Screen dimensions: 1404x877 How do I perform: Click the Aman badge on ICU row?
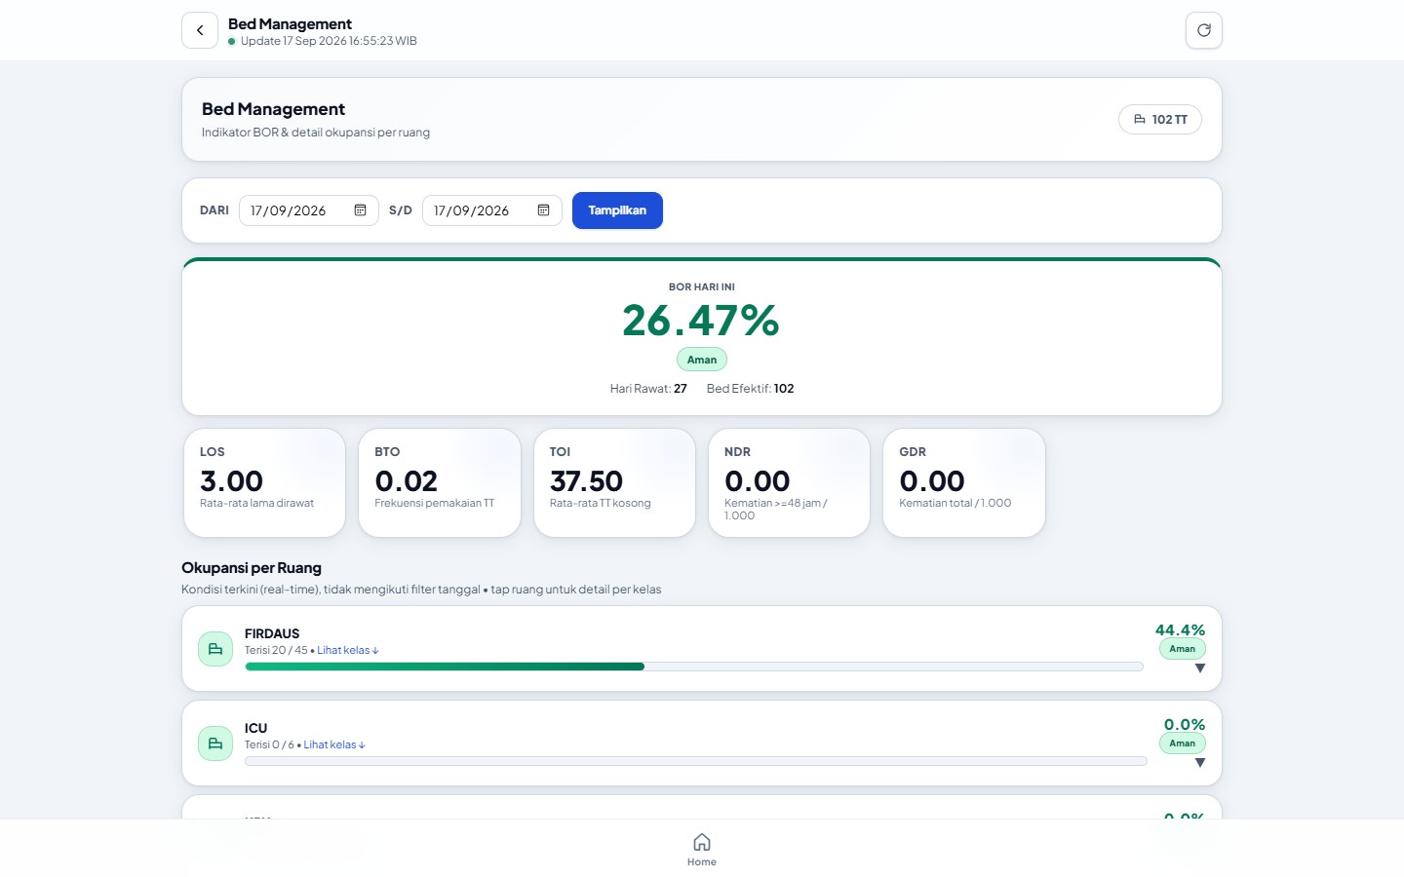pyautogui.click(x=1182, y=744)
